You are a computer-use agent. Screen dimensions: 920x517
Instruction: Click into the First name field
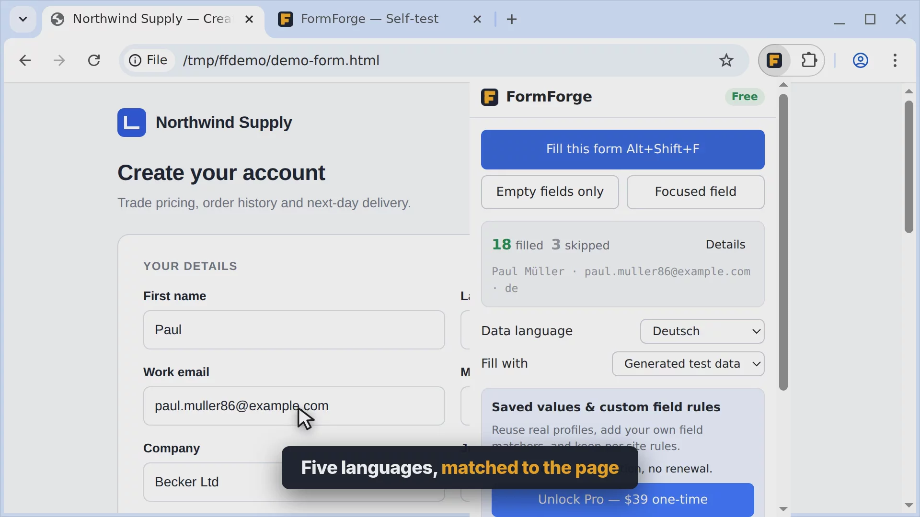pyautogui.click(x=294, y=330)
